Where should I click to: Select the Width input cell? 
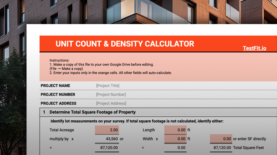[x=175, y=139]
